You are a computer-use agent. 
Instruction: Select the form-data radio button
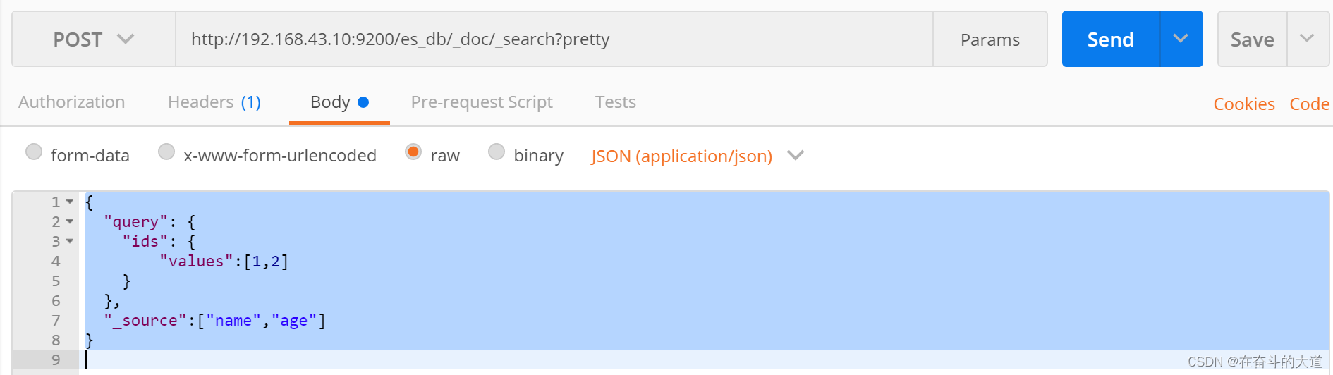(34, 152)
